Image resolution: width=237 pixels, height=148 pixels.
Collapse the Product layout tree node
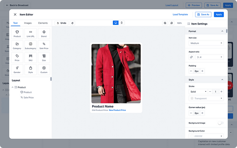click(x=13, y=87)
